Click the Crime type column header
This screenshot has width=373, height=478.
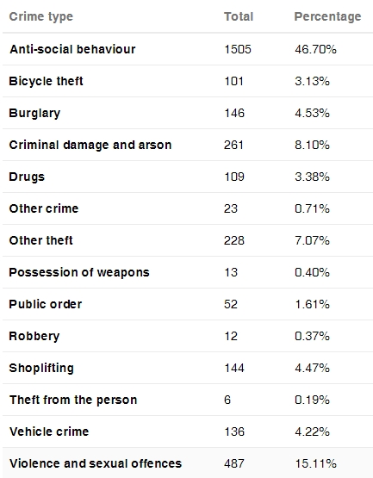41,17
